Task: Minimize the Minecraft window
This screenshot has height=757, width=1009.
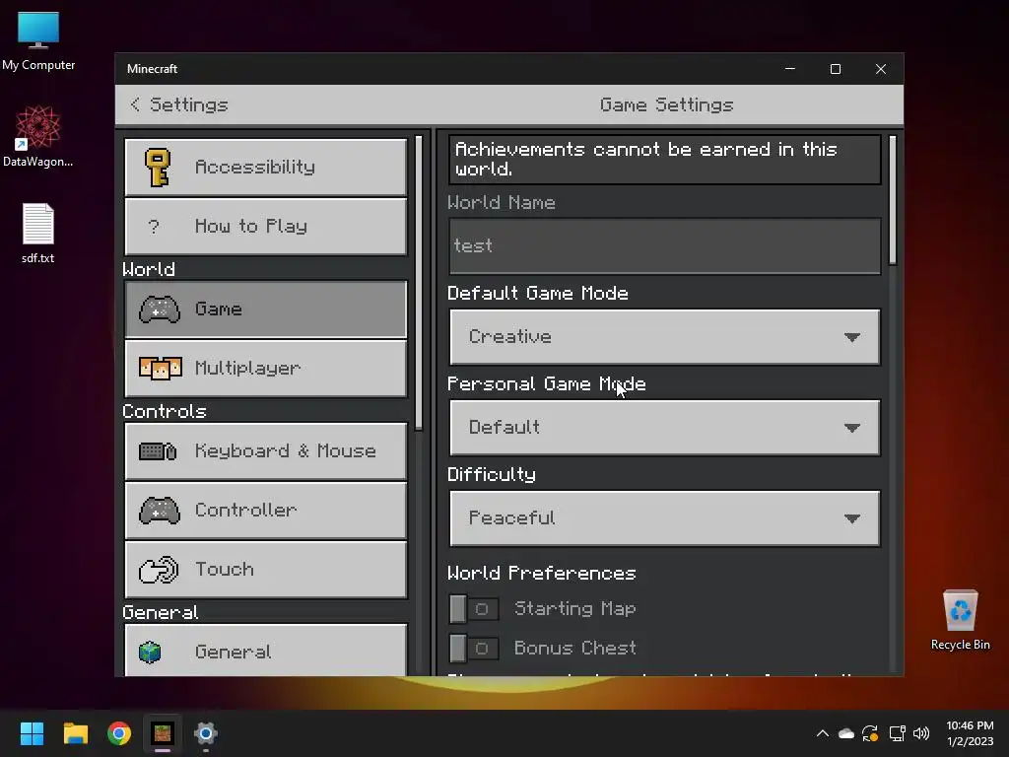Action: coord(790,69)
